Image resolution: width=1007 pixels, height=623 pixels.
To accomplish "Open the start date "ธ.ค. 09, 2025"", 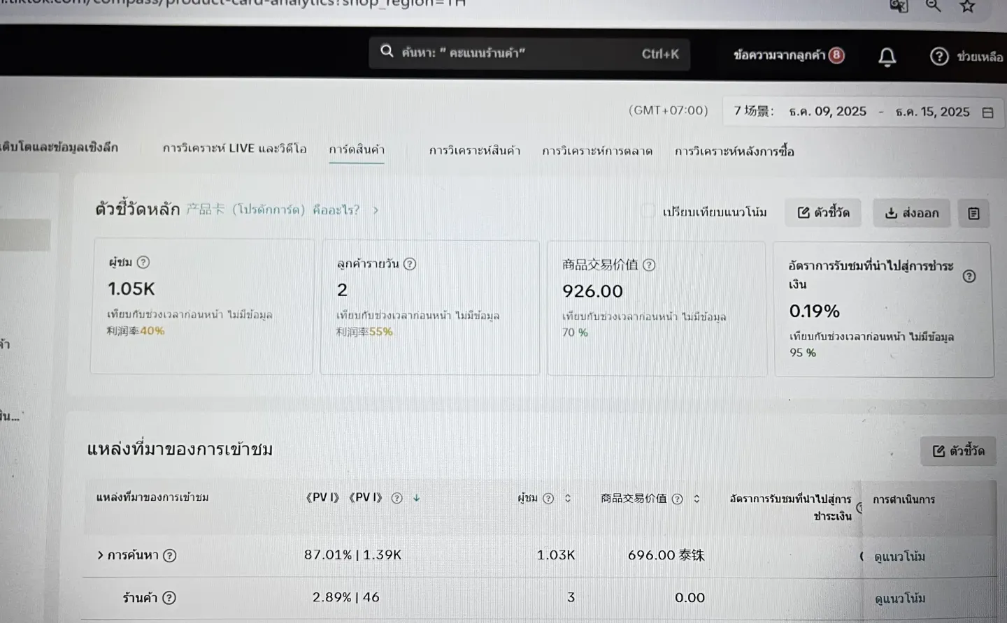I will (827, 112).
